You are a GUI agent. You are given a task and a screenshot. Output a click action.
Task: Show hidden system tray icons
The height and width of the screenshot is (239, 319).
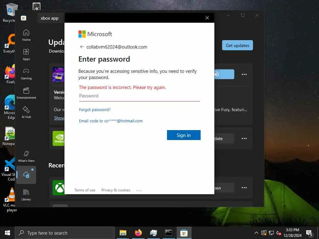tap(256, 233)
